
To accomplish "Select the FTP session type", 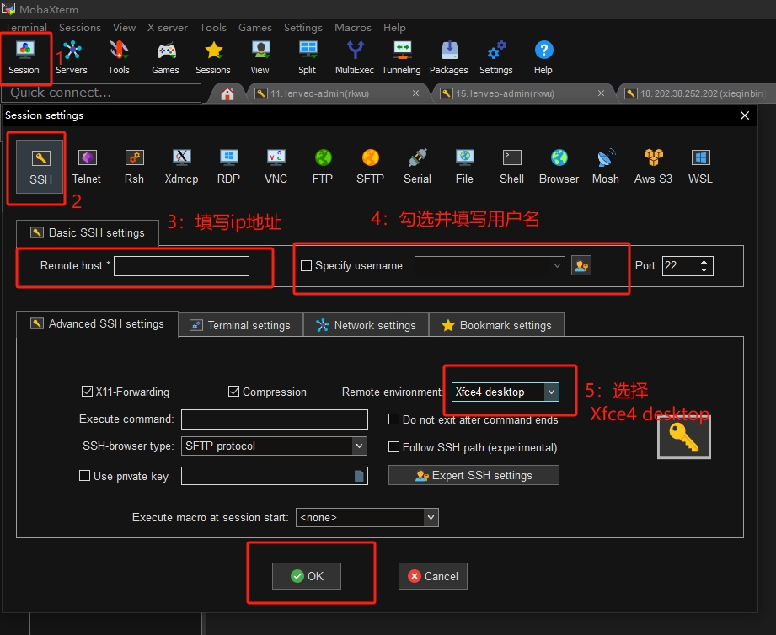I will pyautogui.click(x=323, y=167).
